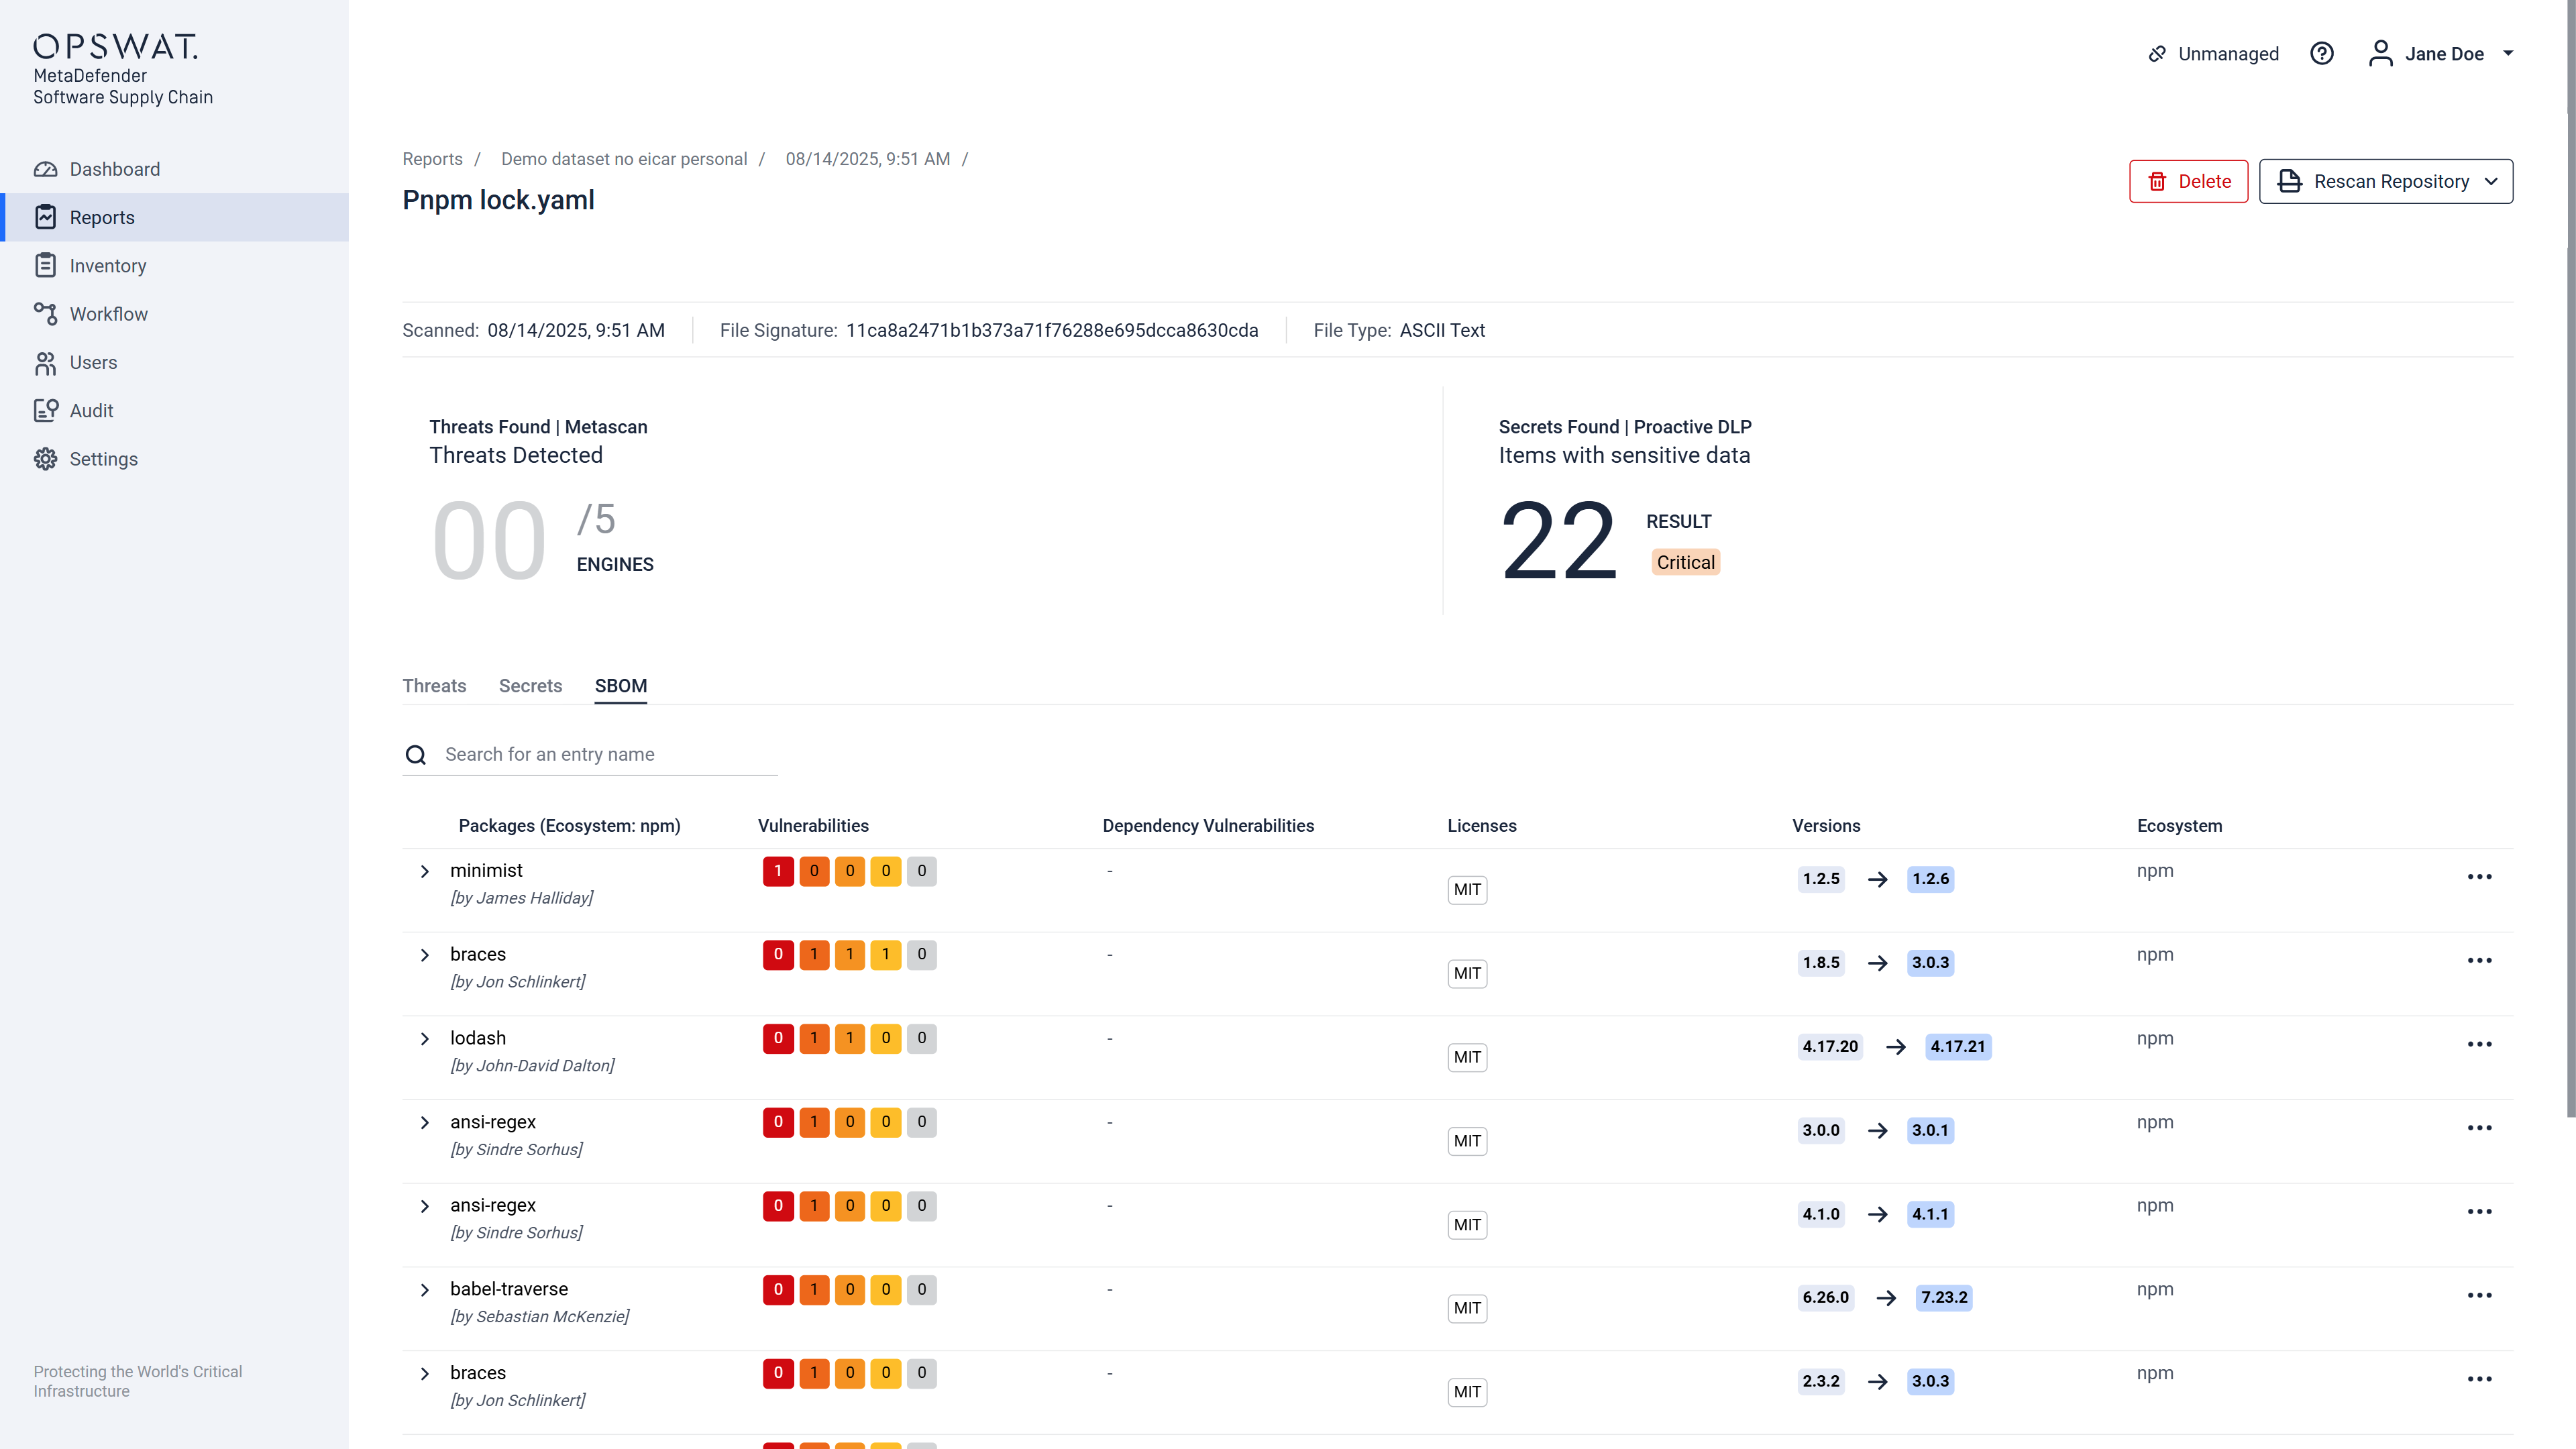This screenshot has width=2576, height=1449.
Task: Open Settings via the gear icon
Action: (45, 459)
